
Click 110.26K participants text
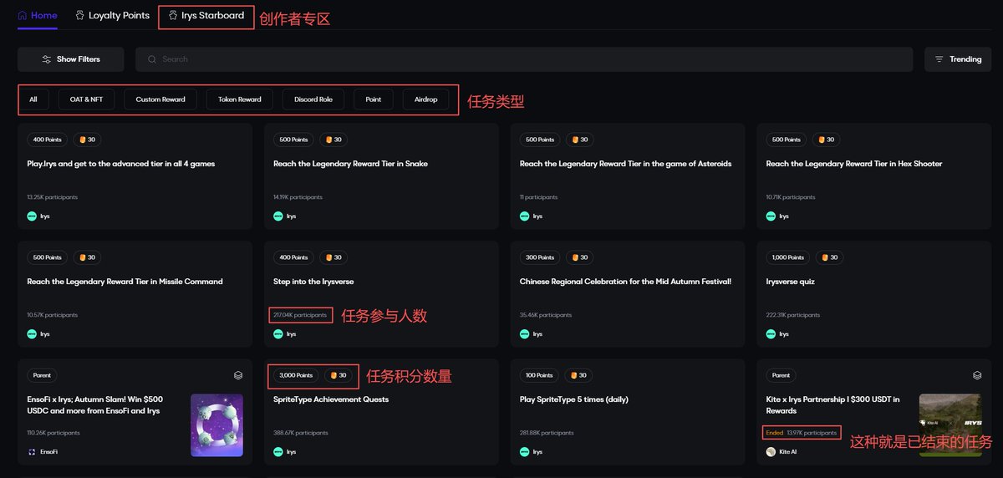[53, 433]
